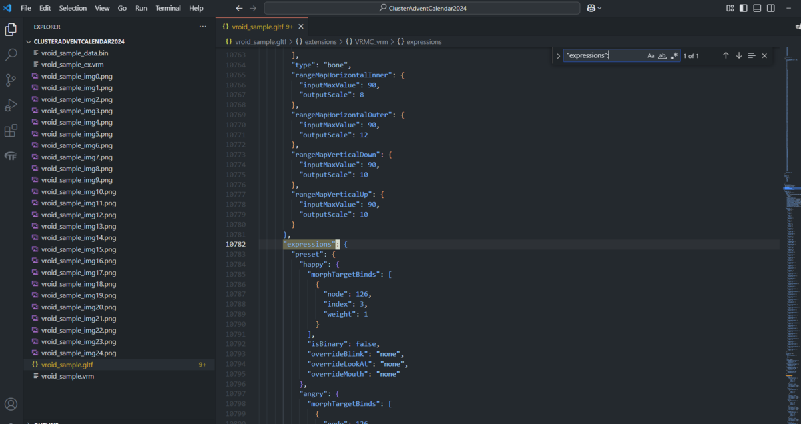Close the find widget
The height and width of the screenshot is (424, 801).
pos(764,56)
